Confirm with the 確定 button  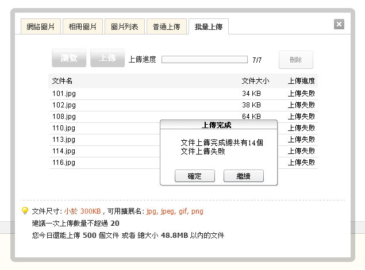pos(195,176)
